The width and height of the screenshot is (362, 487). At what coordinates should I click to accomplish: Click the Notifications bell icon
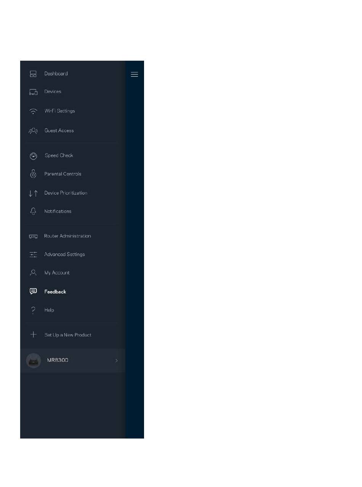(33, 211)
